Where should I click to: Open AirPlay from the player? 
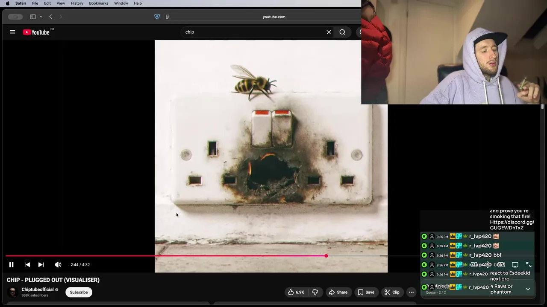coord(515,265)
